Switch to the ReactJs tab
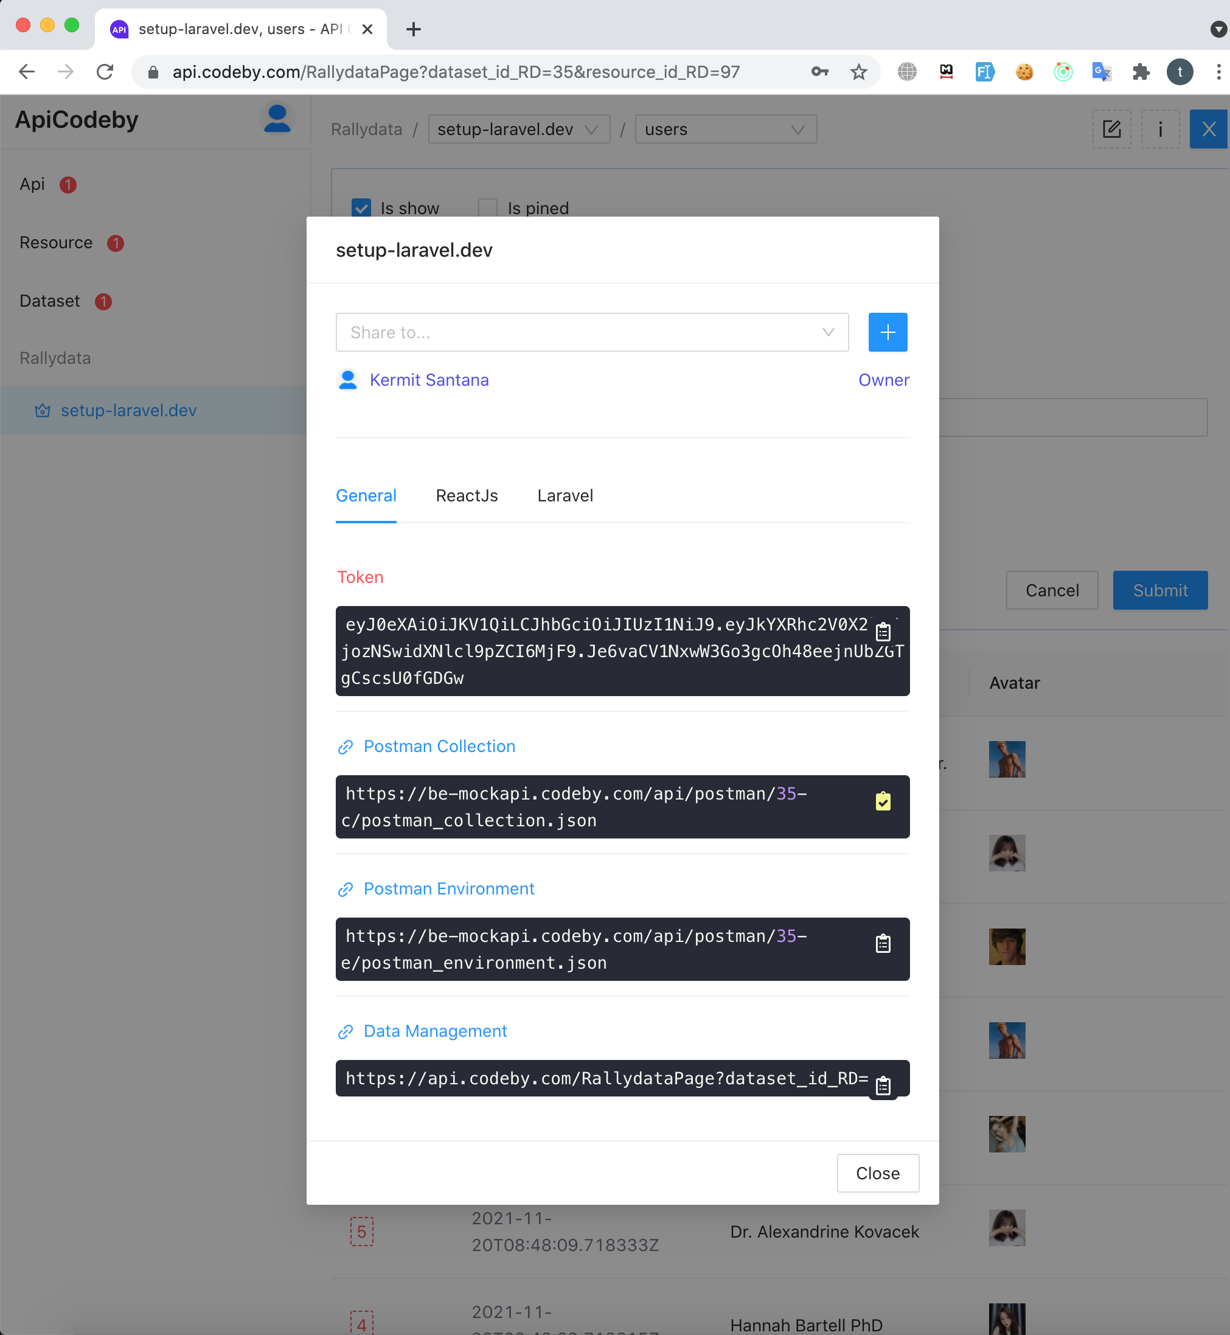Image resolution: width=1230 pixels, height=1335 pixels. 467,496
